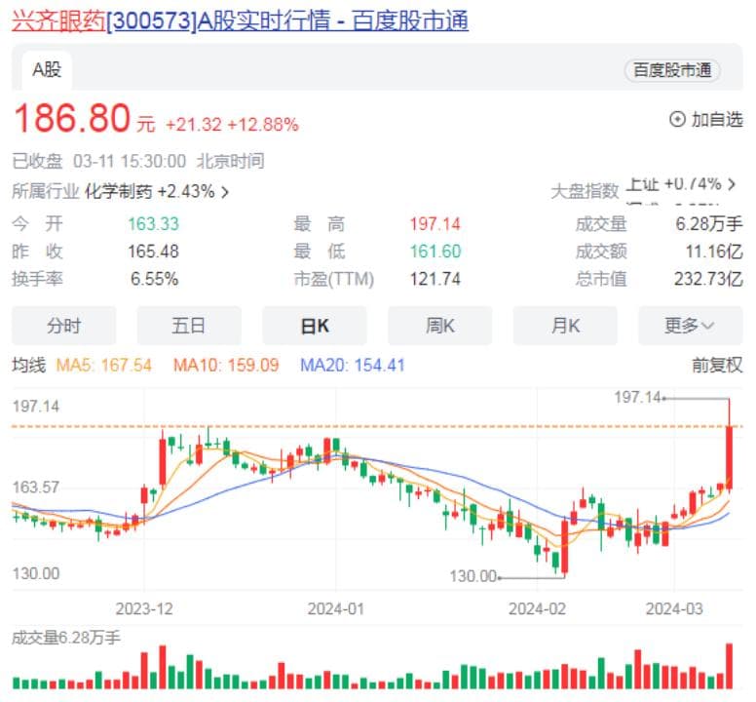Click the 最低 value 161.60
This screenshot has width=756, height=702.
coord(435,252)
